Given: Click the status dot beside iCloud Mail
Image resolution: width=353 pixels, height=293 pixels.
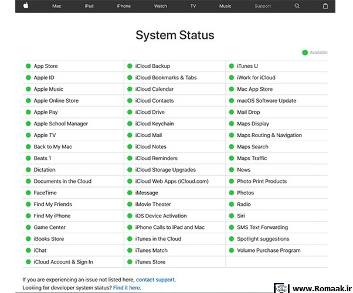Looking at the screenshot, I should tap(130, 135).
